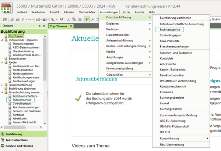Open the Debitoren submenu

(x=126, y=24)
